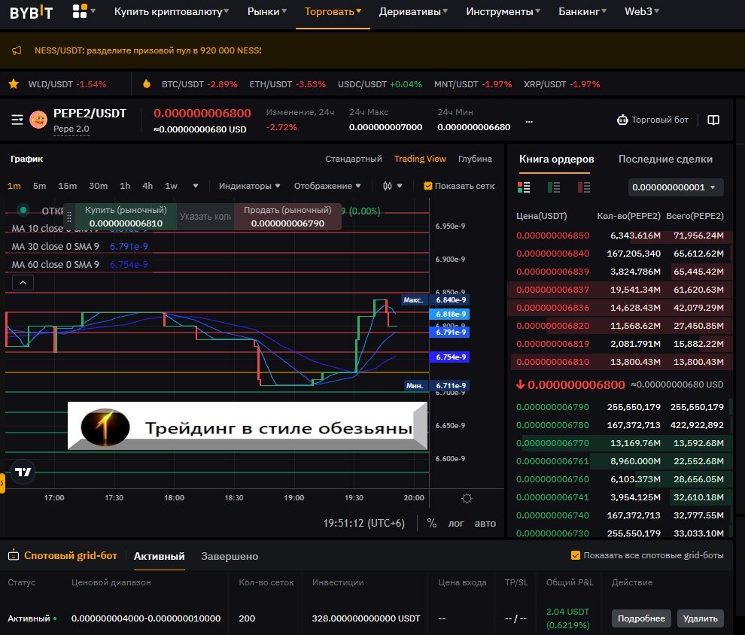Open the price precision 0.000000000001 dropdown
745x635 pixels.
click(676, 187)
